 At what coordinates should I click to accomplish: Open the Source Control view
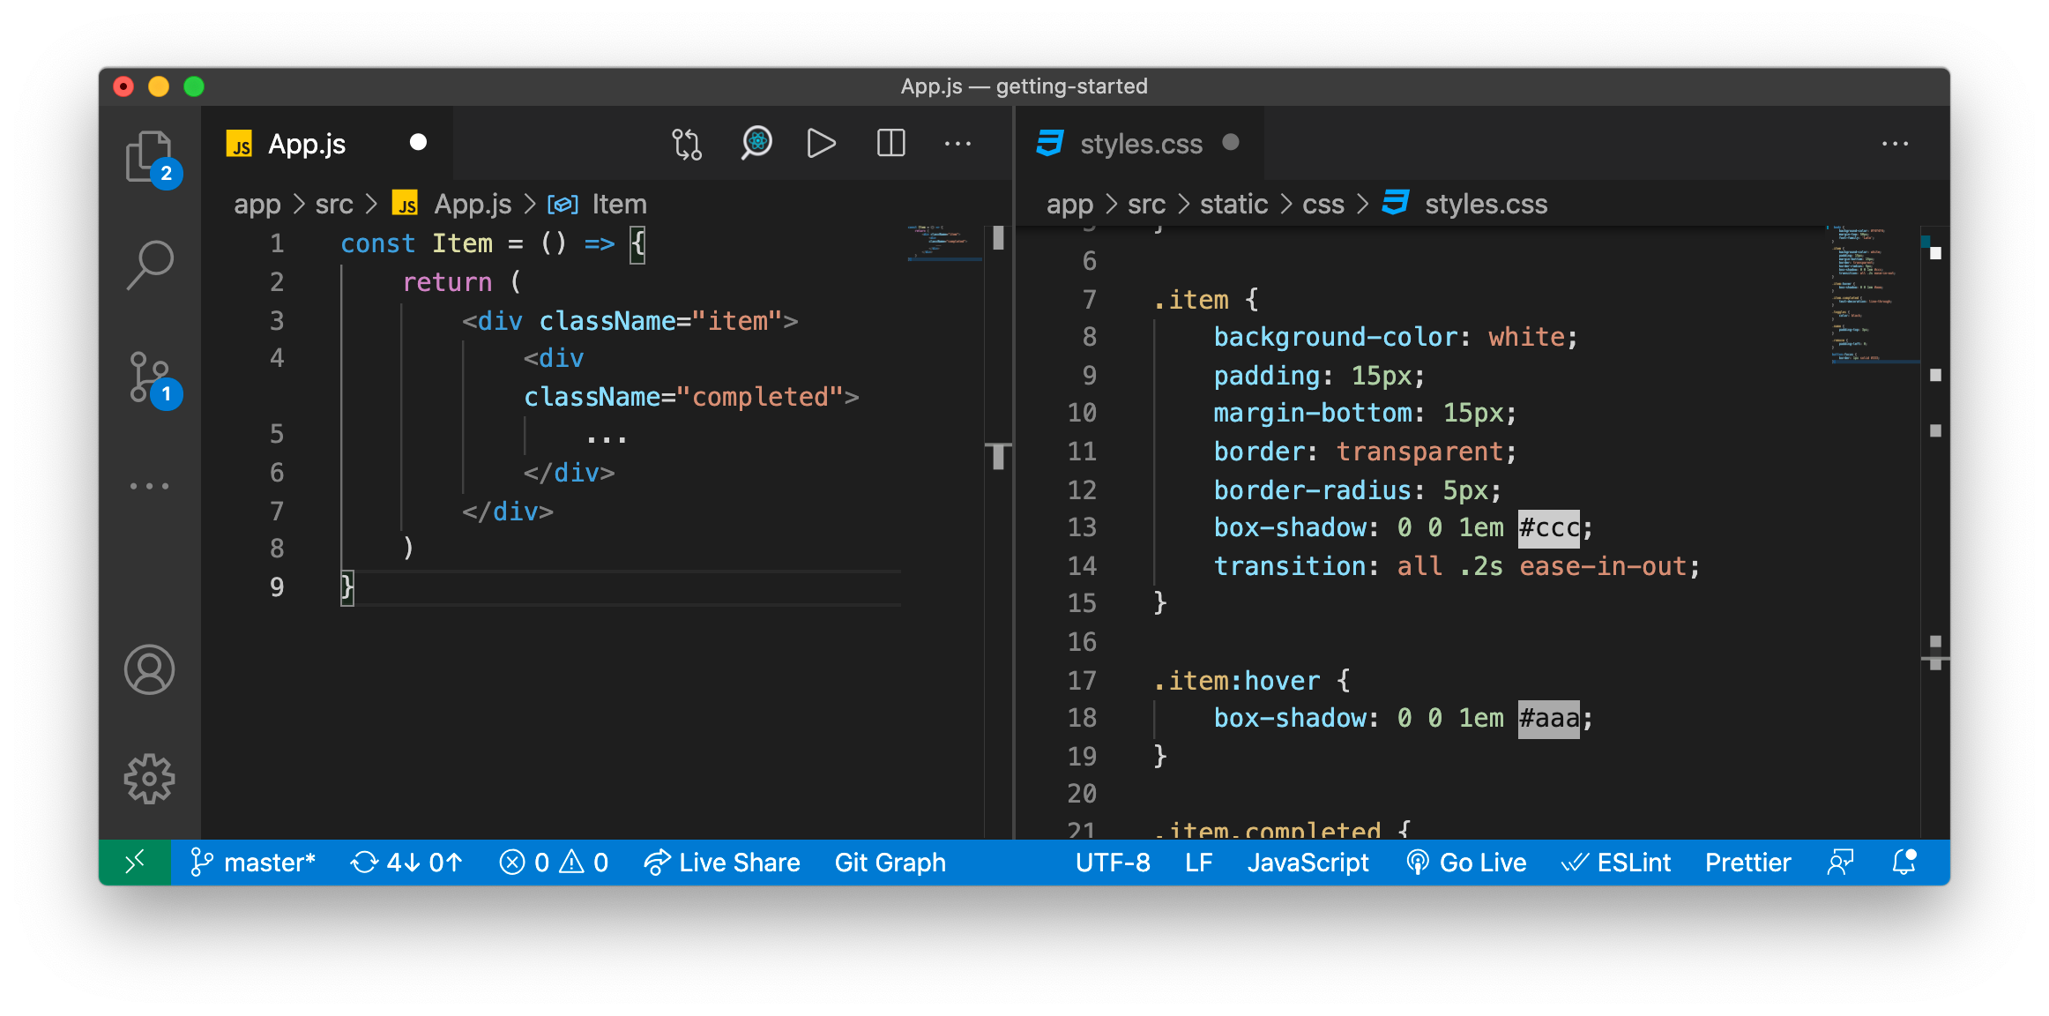pyautogui.click(x=149, y=377)
